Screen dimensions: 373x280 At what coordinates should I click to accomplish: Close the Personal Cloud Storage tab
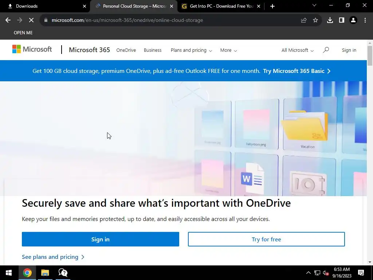[x=172, y=7]
